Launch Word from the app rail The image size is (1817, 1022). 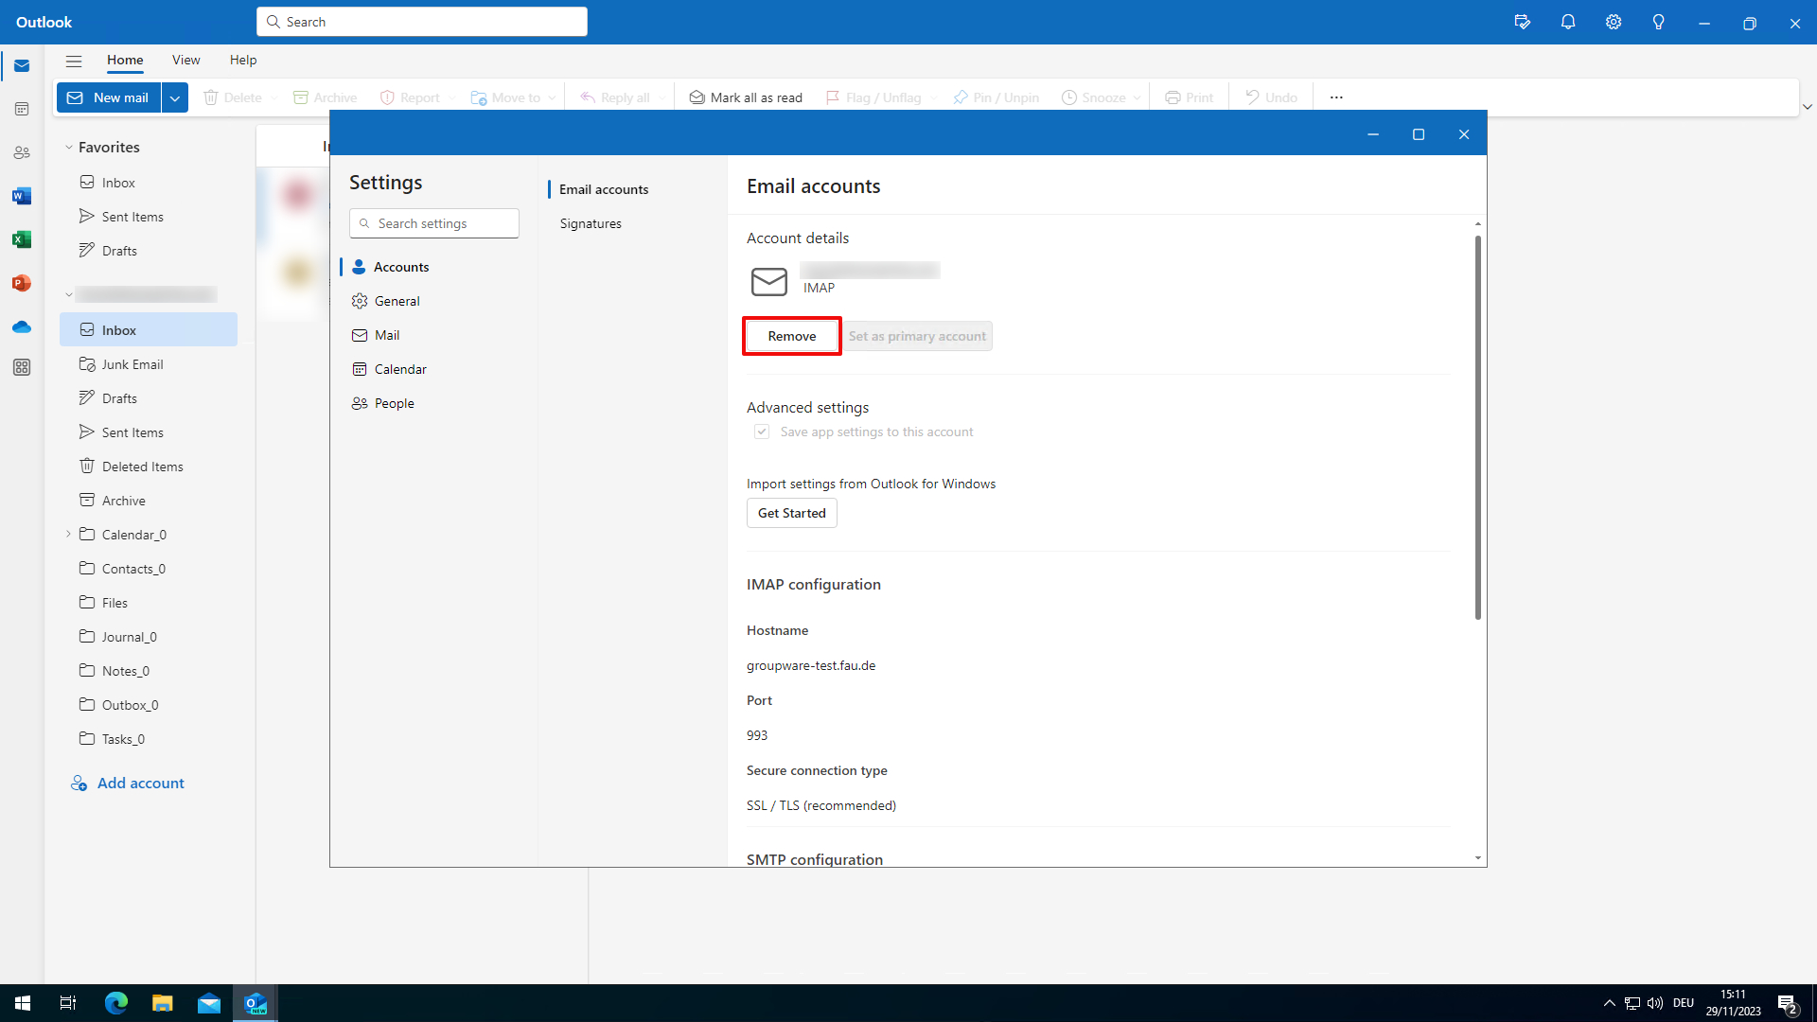tap(22, 196)
